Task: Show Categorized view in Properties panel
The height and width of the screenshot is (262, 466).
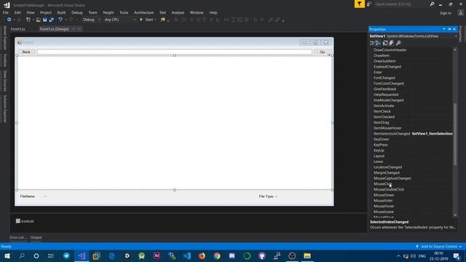Action: 372,43
